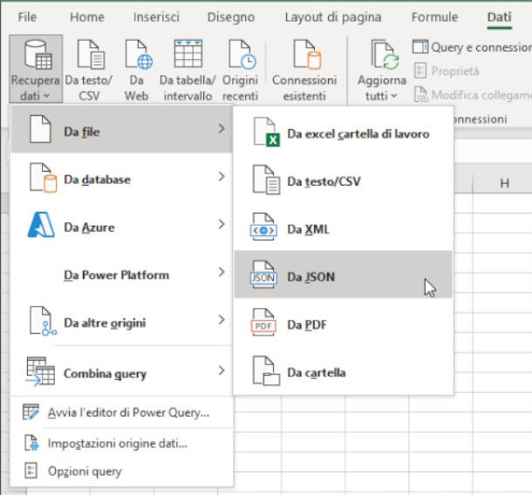
Task: Open the Recupera dati dropdown arrow
Action: (x=46, y=96)
